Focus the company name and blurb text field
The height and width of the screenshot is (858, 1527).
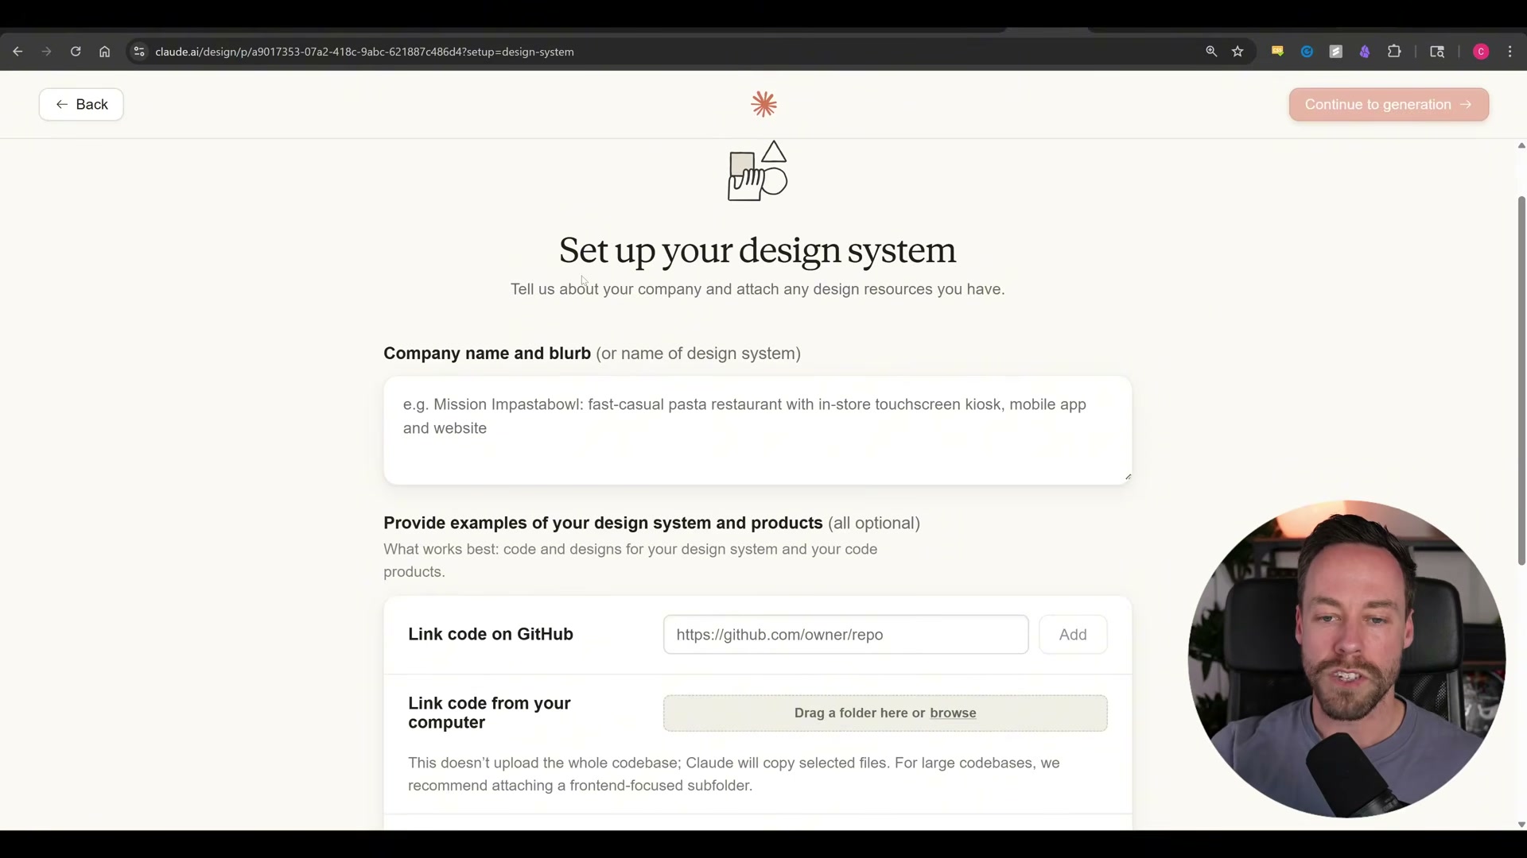pyautogui.click(x=756, y=430)
